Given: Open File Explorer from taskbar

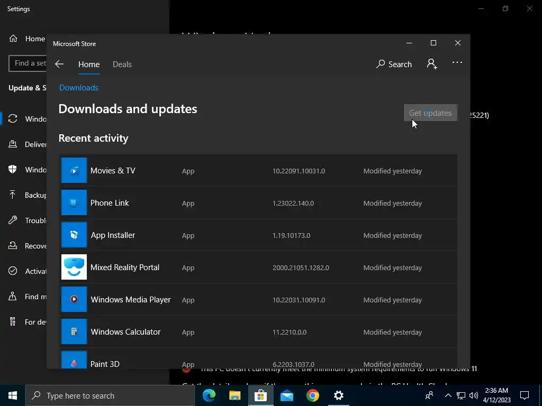Looking at the screenshot, I should [234, 395].
